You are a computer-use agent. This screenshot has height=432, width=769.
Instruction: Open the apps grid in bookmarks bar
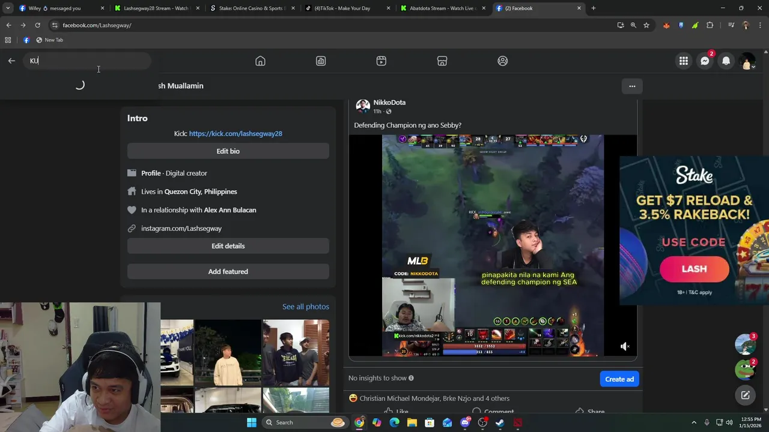tap(8, 40)
